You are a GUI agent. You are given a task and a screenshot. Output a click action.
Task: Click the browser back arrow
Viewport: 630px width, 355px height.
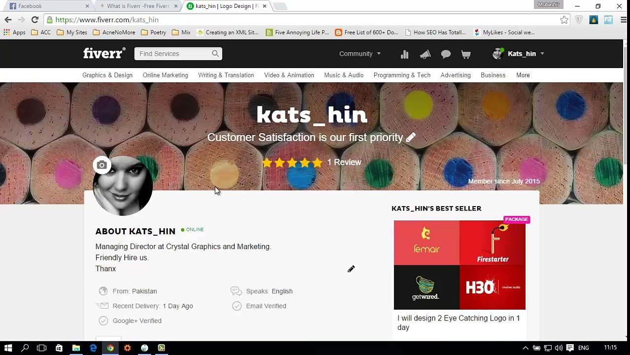[x=8, y=20]
